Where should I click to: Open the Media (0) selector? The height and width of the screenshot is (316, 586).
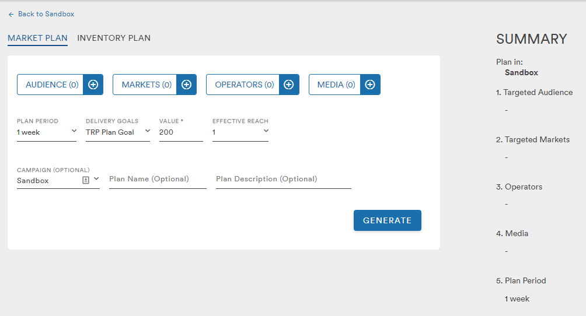point(335,85)
